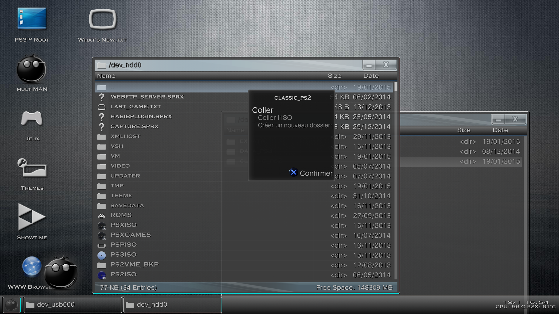
Task: Click the LAST_GAME.TXT text file icon
Action: click(101, 107)
